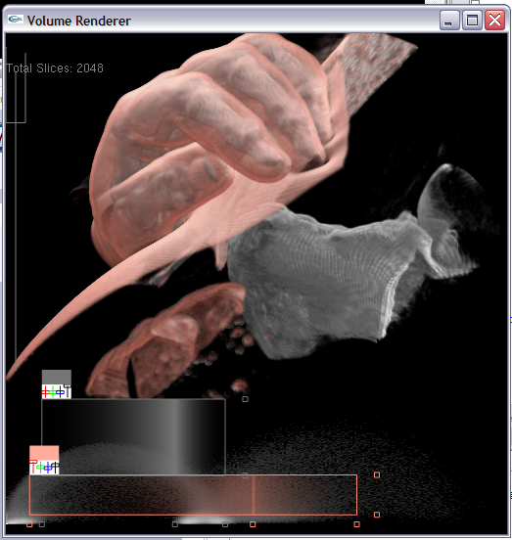This screenshot has height=540, width=512.
Task: Select the pink color swatch of the salmon widget
Action: [x=44, y=453]
